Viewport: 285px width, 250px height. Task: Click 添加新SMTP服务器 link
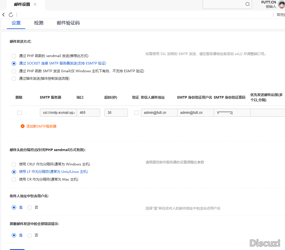point(41,126)
